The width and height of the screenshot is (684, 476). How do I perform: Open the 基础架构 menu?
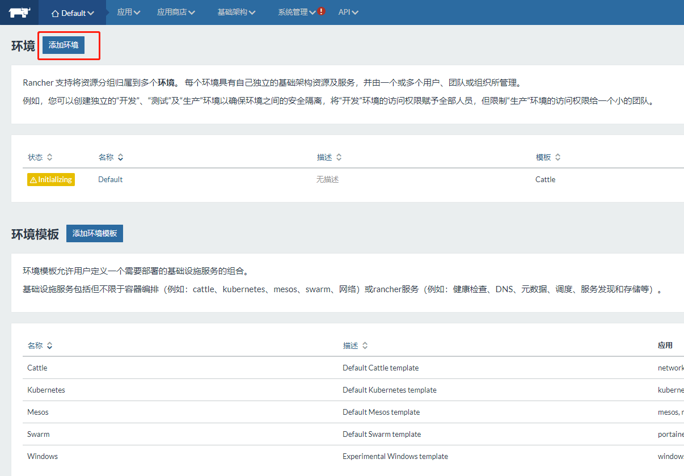click(236, 12)
